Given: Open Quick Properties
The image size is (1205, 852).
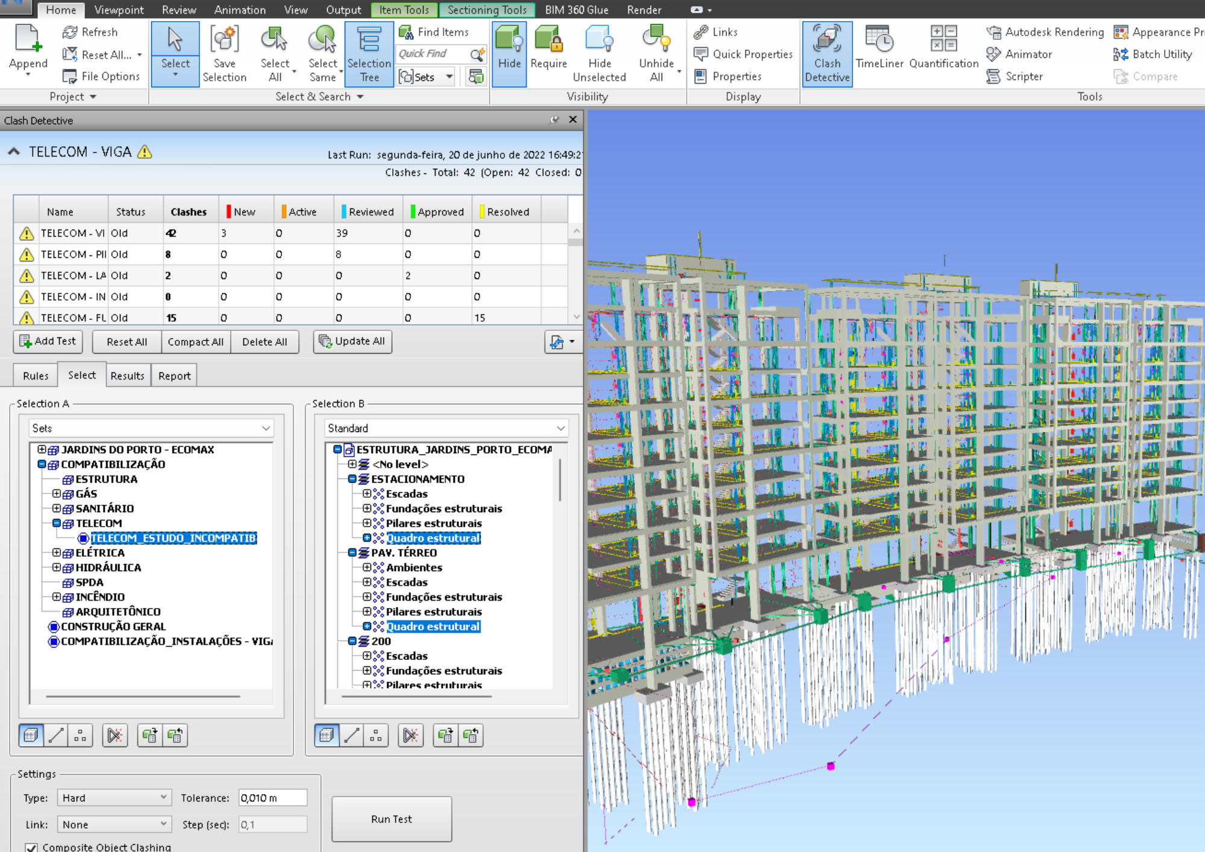Looking at the screenshot, I should (x=743, y=54).
